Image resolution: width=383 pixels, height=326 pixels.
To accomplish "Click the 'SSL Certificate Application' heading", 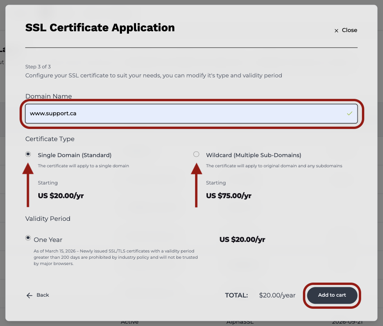I will tap(100, 28).
